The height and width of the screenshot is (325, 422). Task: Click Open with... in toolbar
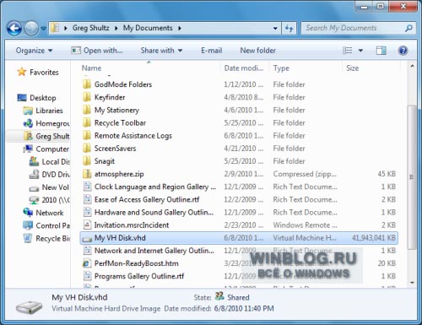coord(96,51)
